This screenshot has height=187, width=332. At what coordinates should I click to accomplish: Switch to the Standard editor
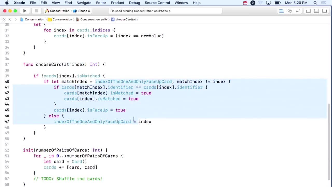(281, 11)
